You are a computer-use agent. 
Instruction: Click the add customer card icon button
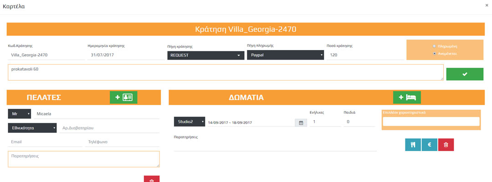(x=123, y=97)
